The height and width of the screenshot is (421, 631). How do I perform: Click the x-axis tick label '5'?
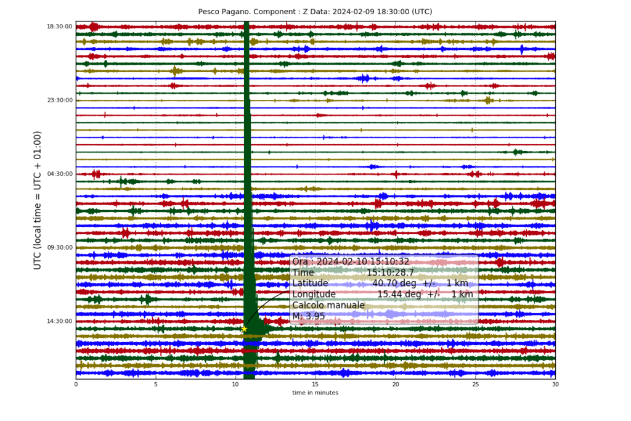click(156, 385)
